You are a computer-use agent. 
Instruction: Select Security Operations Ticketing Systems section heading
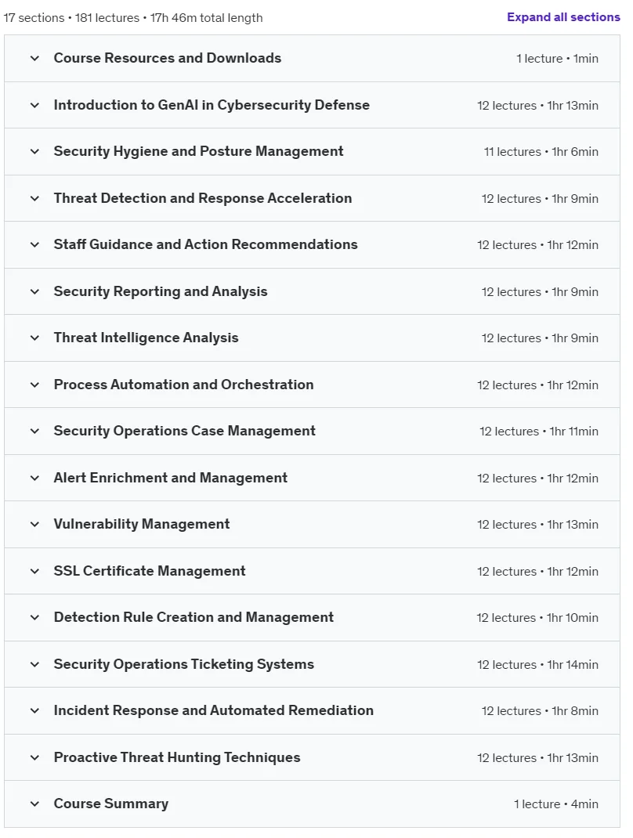click(184, 664)
